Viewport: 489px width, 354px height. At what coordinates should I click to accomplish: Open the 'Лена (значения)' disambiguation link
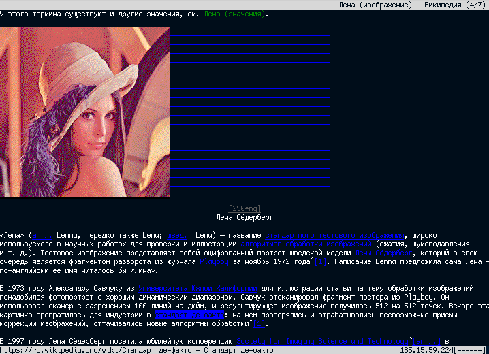click(234, 14)
